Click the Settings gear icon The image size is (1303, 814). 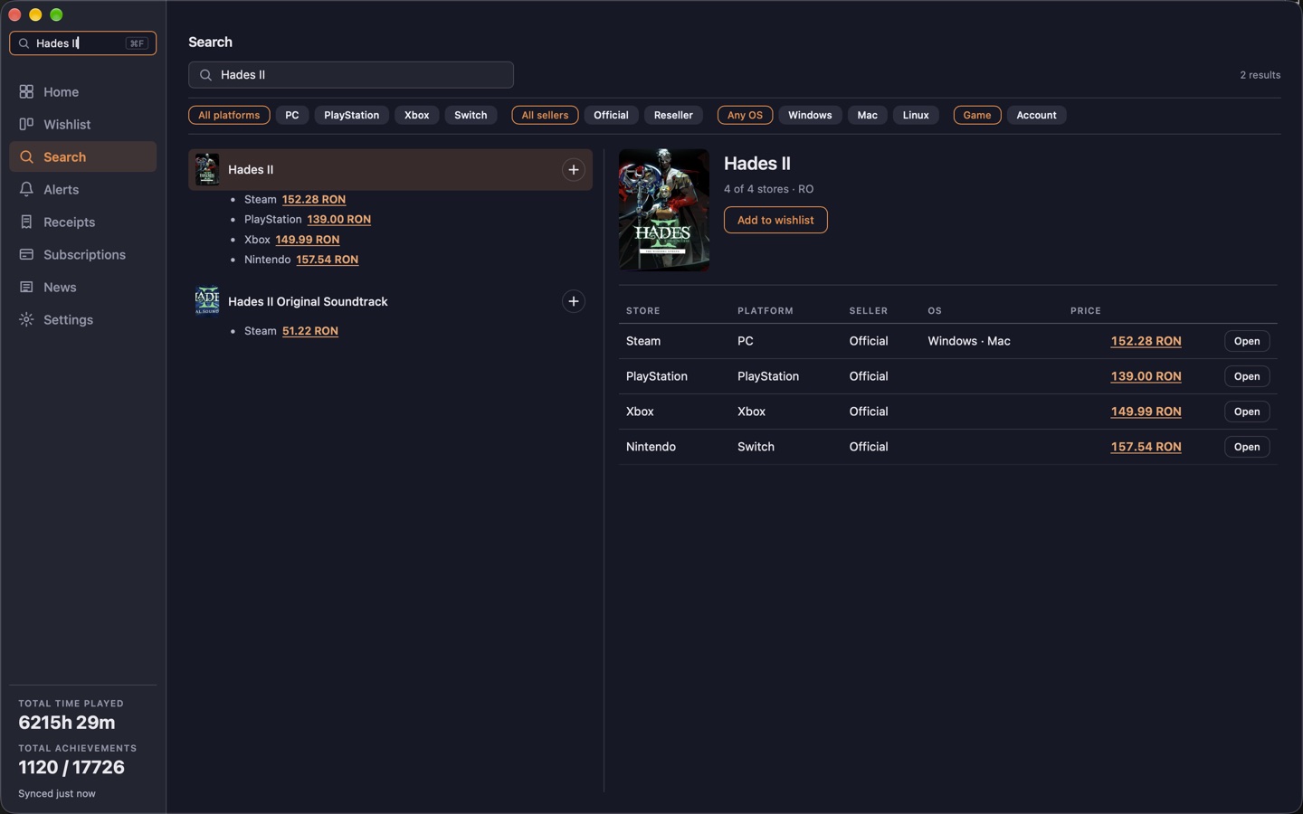point(26,320)
